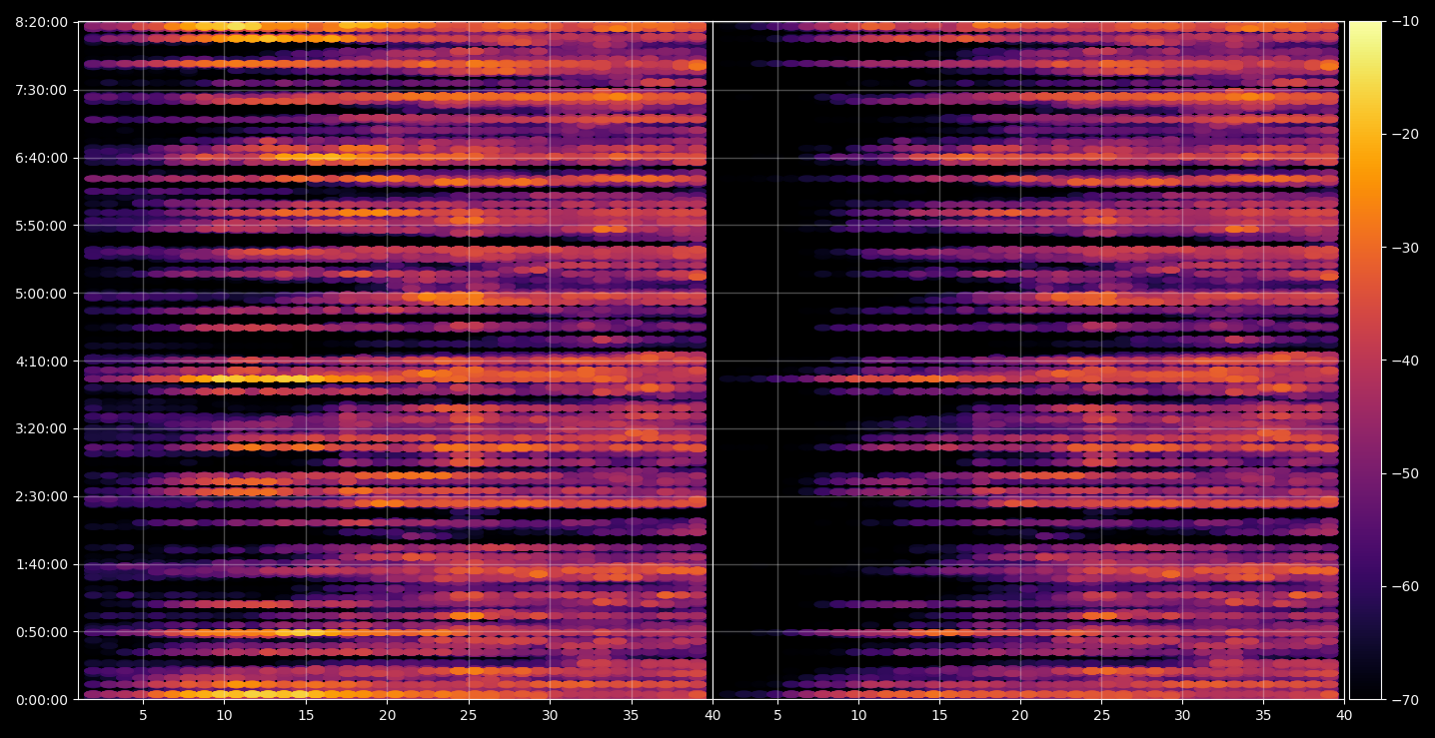
Task: Click the 5:50:00 time axis label
Action: [41, 226]
